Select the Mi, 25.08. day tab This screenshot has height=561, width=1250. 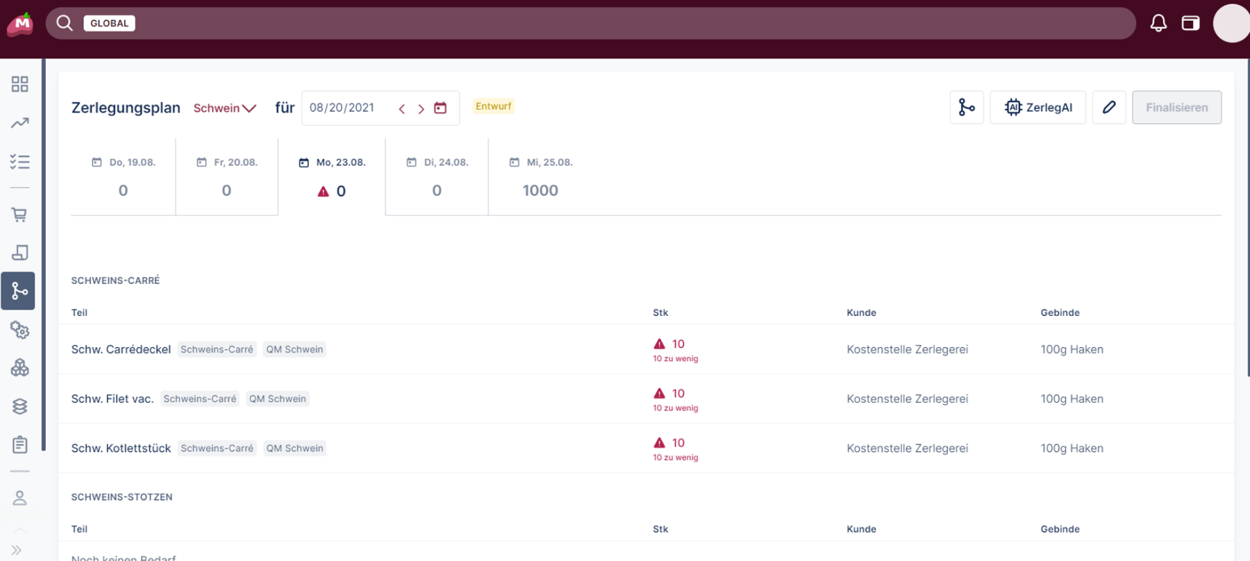tap(540, 177)
